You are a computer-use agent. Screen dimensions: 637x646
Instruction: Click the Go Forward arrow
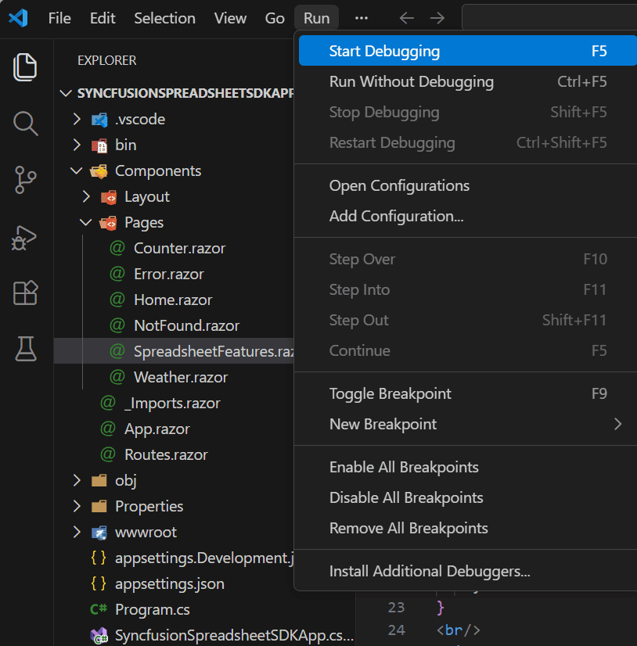[x=437, y=18]
